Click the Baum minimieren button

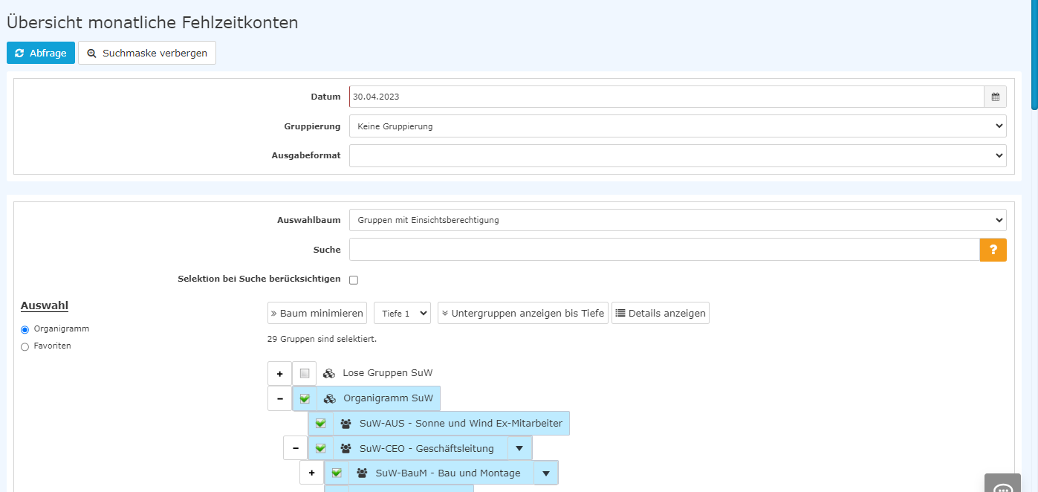(317, 313)
